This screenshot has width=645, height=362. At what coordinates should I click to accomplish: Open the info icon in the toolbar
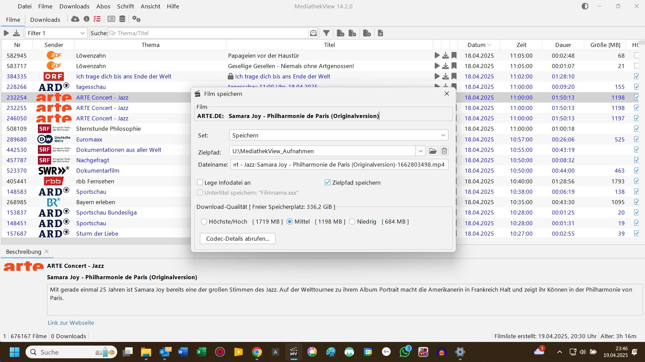pyautogui.click(x=86, y=19)
